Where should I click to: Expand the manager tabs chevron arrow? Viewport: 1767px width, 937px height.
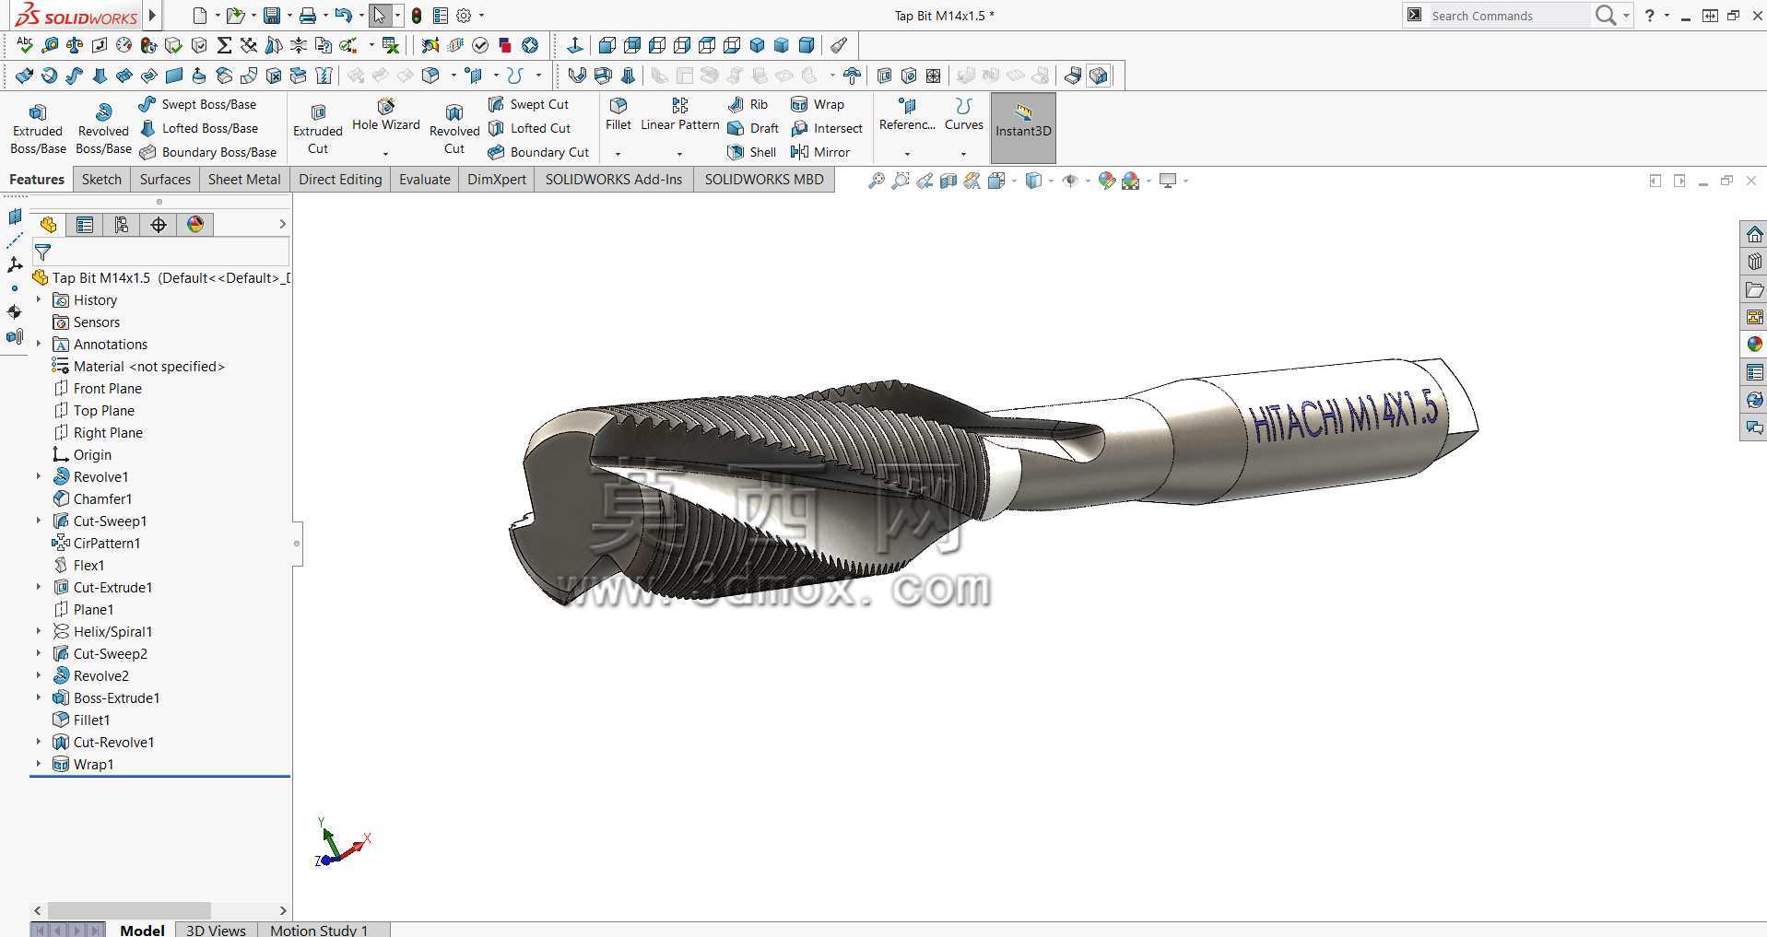click(282, 224)
